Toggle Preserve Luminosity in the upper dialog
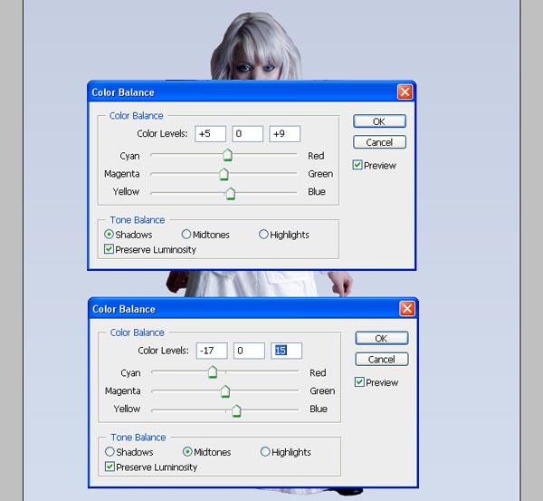This screenshot has width=543, height=501. [109, 249]
